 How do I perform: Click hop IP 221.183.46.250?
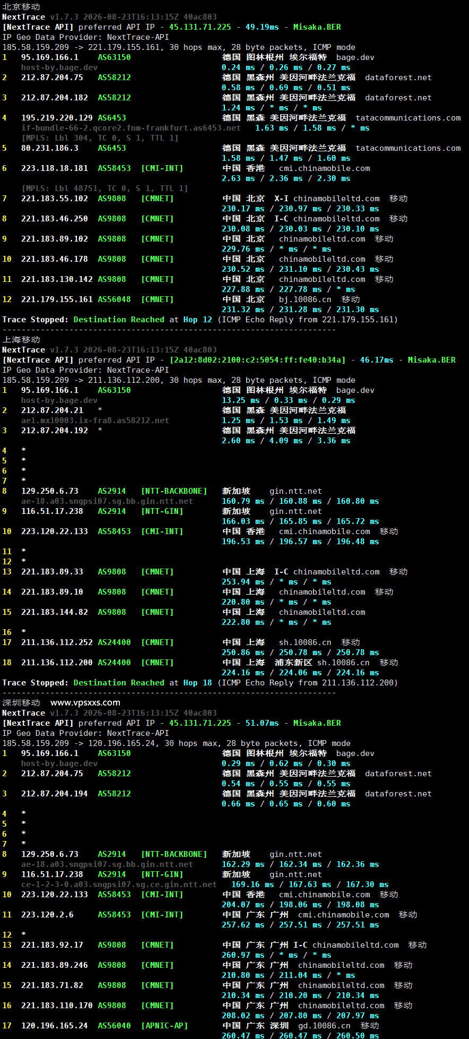click(x=55, y=219)
